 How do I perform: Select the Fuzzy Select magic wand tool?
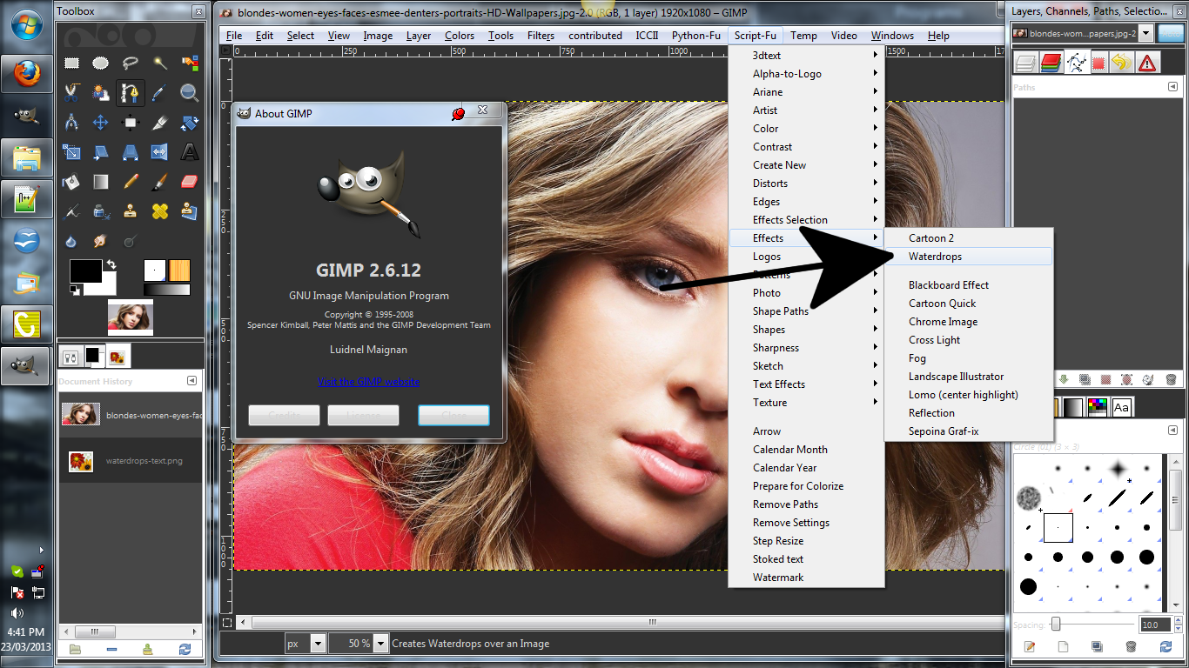coord(160,63)
